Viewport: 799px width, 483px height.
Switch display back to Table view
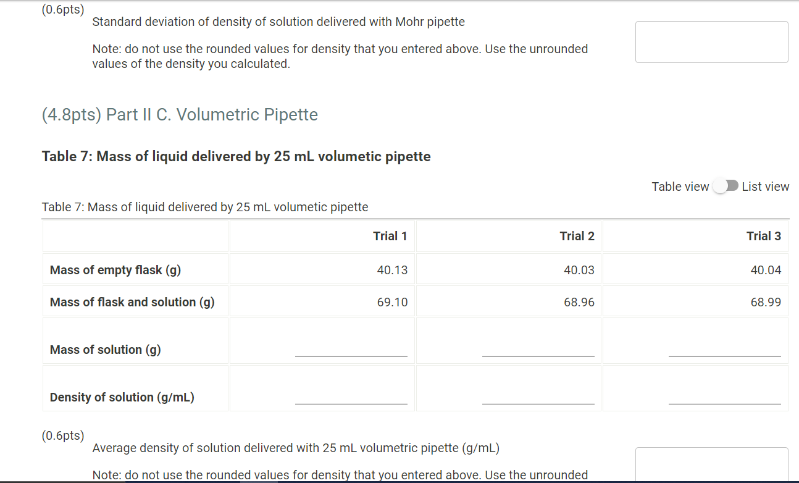(x=679, y=186)
